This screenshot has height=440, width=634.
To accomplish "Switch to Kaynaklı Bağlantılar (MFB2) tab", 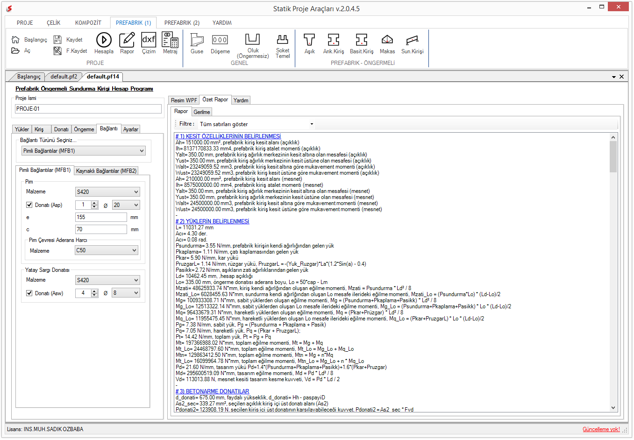I will click(x=107, y=171).
